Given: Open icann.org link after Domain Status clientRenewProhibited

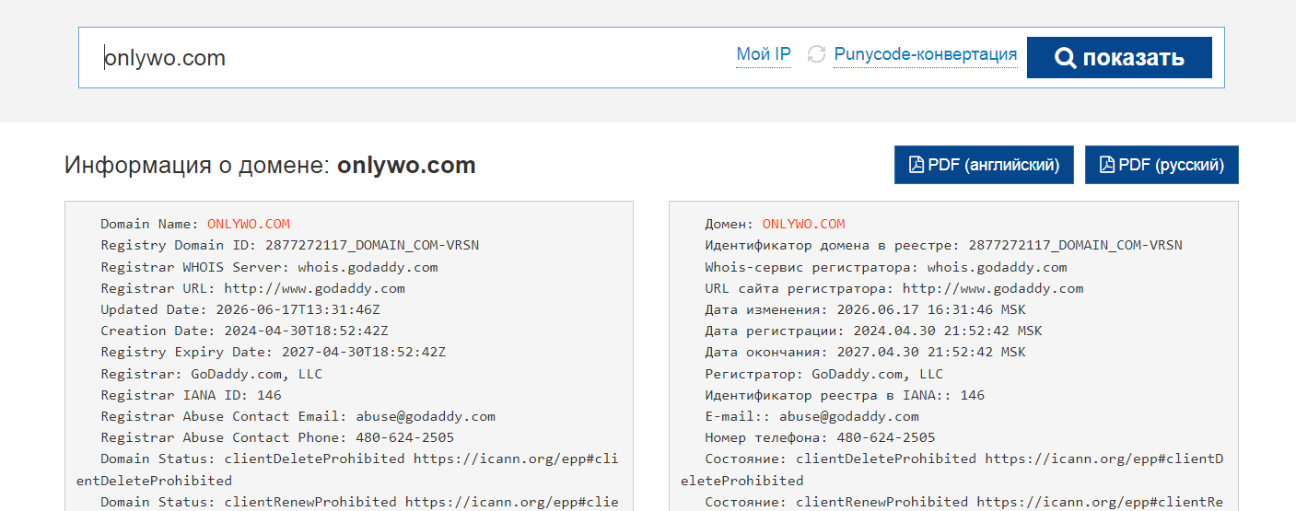Looking at the screenshot, I should (x=512, y=502).
